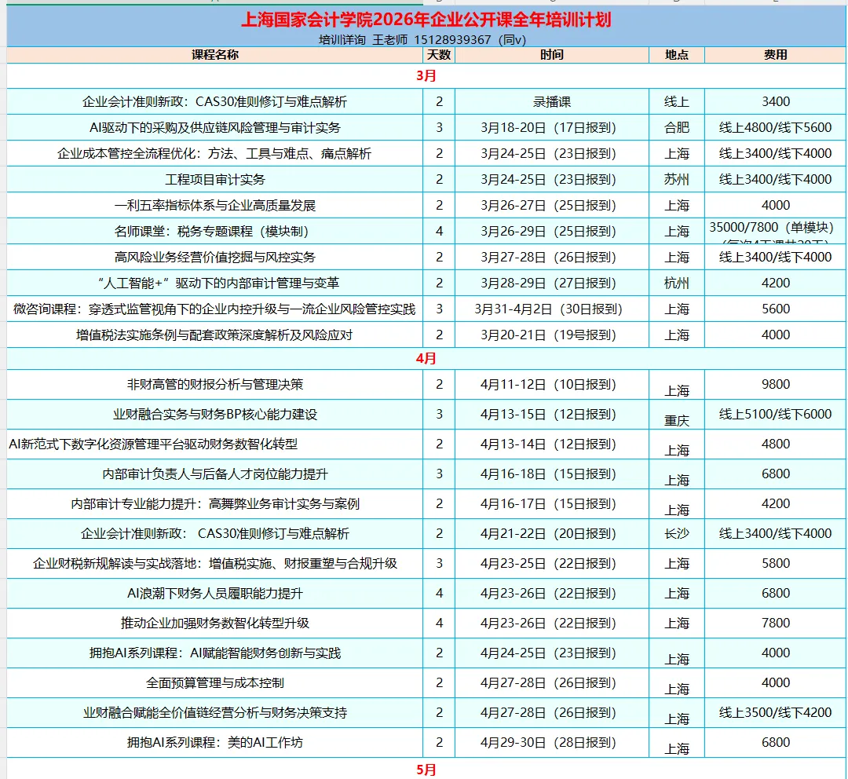Select fee cell 9800
Image resolution: width=848 pixels, height=779 pixels.
776,385
